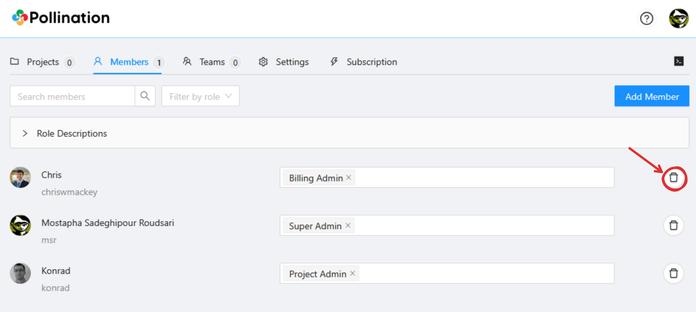Remove the Super Admin role tag
696x312 pixels.
[x=348, y=226]
